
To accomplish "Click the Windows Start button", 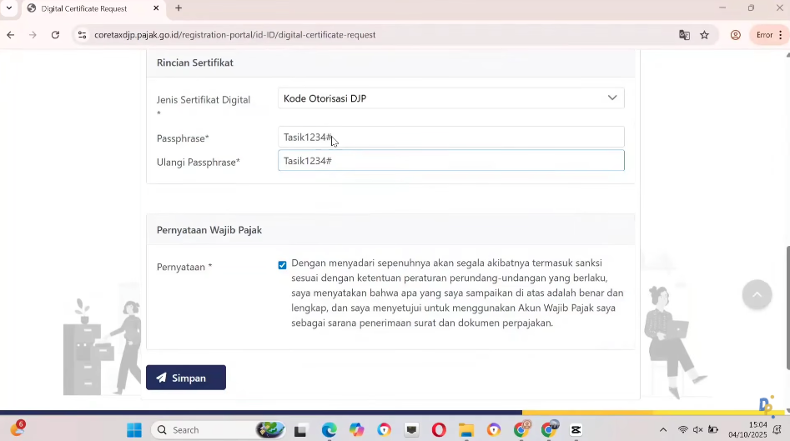I will click(134, 430).
